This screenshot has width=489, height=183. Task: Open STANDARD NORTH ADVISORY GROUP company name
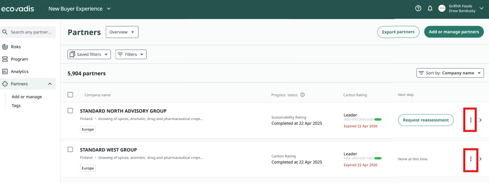[123, 111]
